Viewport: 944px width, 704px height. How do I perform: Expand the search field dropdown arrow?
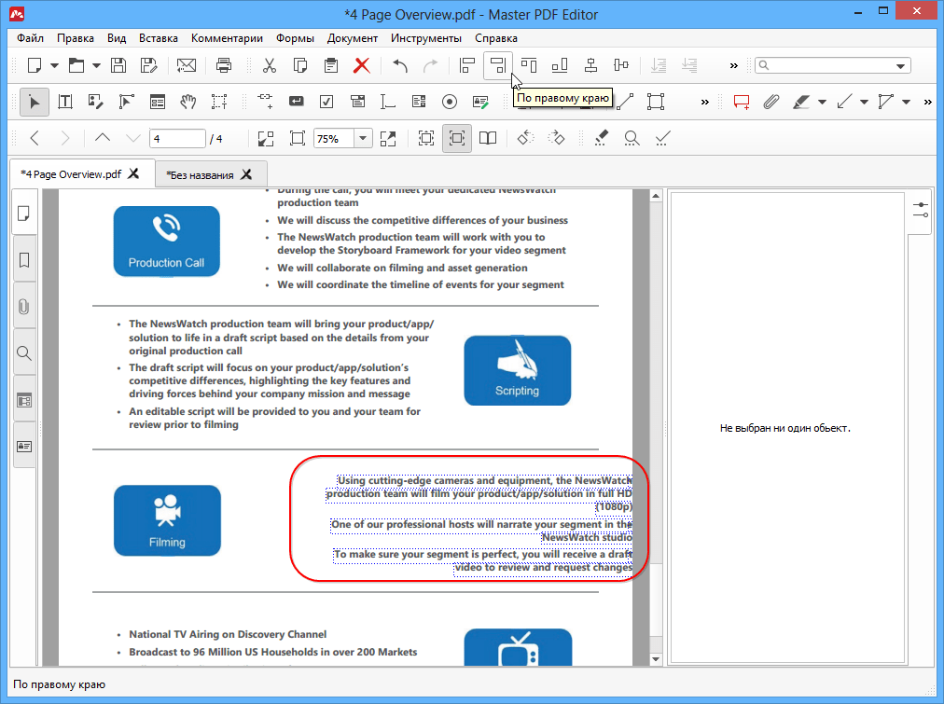click(901, 66)
